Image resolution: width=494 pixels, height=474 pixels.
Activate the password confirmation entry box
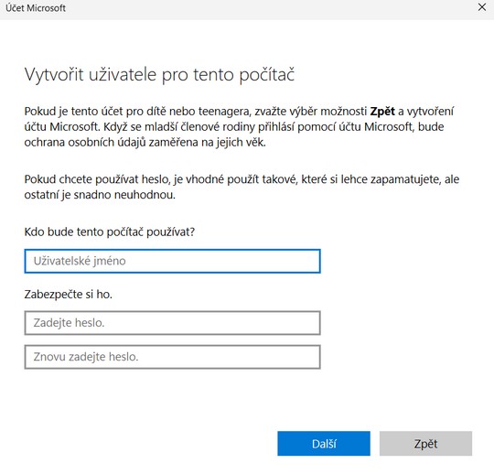coord(172,357)
